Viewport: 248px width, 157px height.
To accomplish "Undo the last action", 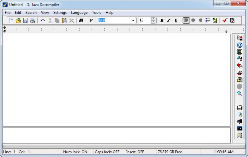I will tap(42, 21).
